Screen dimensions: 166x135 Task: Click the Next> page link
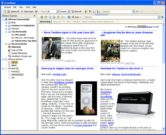(x=149, y=27)
